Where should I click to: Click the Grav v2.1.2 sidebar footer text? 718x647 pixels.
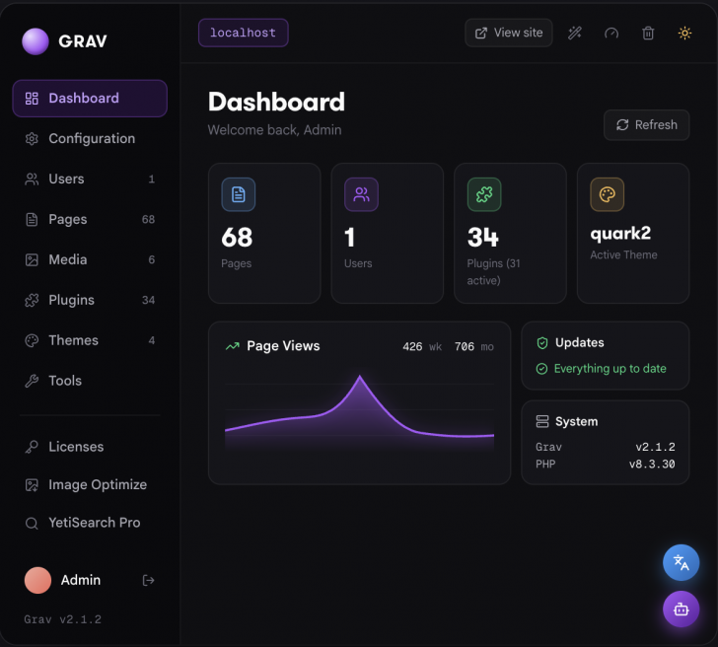[x=63, y=619]
